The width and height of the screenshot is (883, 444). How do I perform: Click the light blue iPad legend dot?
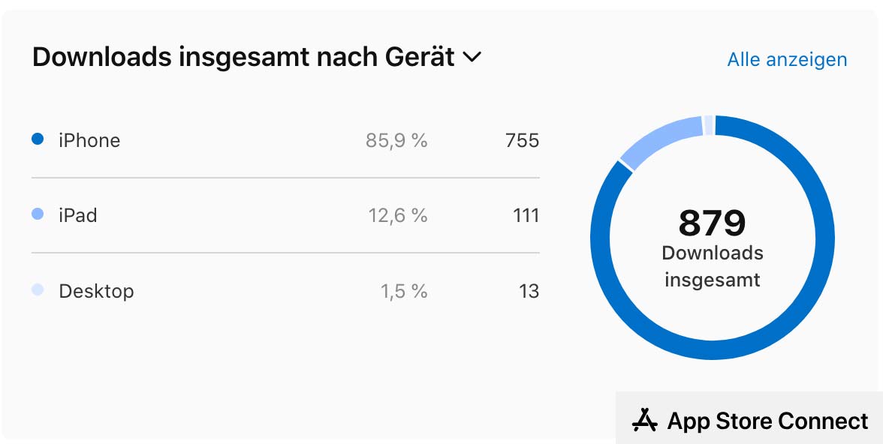[38, 214]
